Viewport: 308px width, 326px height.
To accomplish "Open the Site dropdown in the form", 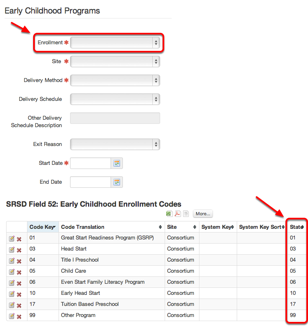I will point(115,62).
